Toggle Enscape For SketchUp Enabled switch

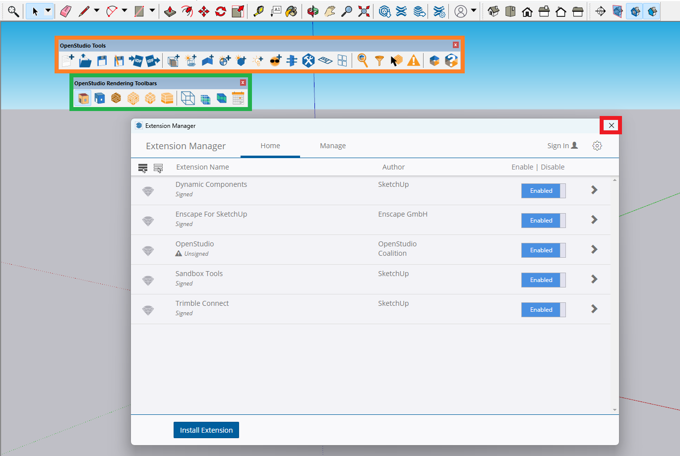pos(543,221)
